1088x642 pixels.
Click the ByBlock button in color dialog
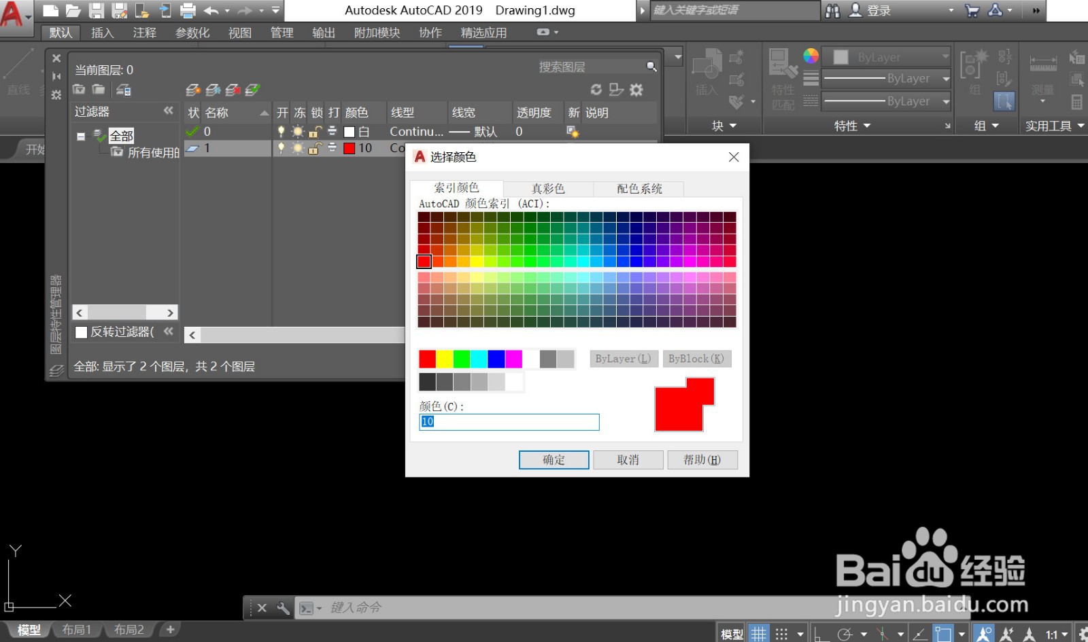(x=696, y=359)
